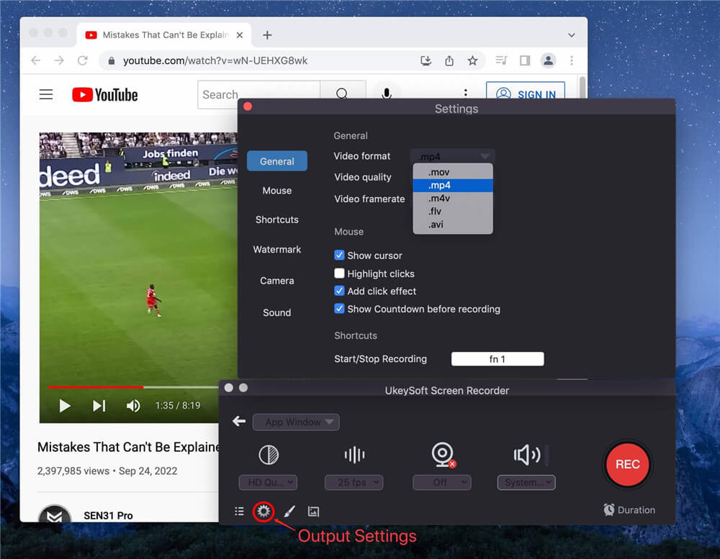Click the YouTube voice search microphone
720x559 pixels.
387,94
